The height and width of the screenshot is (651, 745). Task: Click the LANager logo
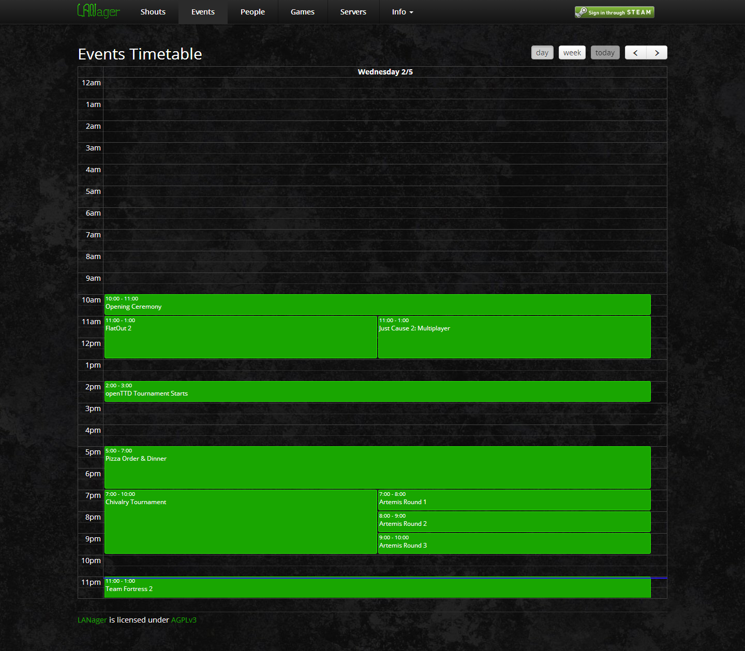click(98, 11)
